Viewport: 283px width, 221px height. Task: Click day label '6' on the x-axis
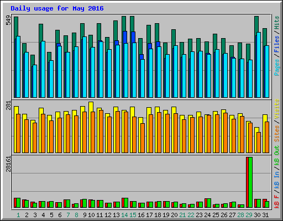(60, 215)
